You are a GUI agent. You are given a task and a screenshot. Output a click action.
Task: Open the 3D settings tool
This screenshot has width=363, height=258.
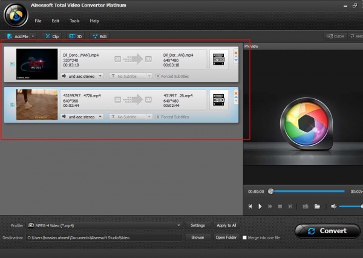(x=75, y=36)
